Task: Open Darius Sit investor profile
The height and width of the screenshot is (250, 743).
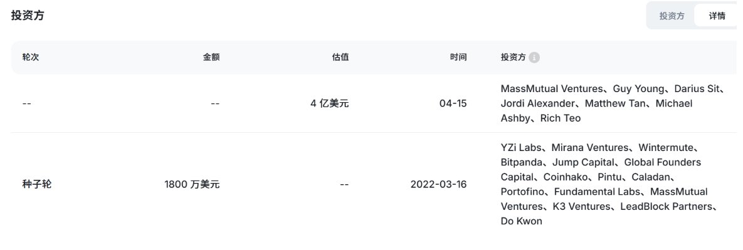Action: [697, 88]
